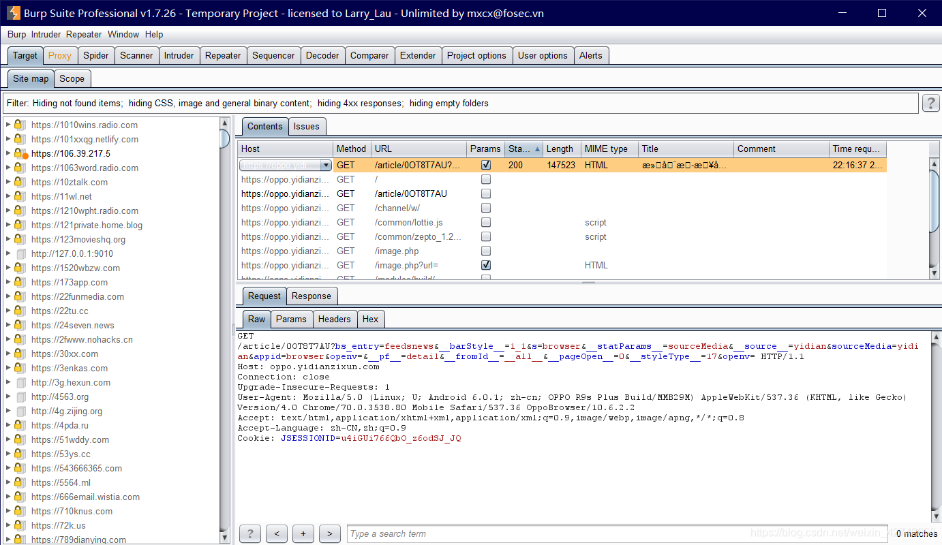Toggle Params checkbox for /common/zepto_1.2 row
The height and width of the screenshot is (545, 942).
coord(486,236)
